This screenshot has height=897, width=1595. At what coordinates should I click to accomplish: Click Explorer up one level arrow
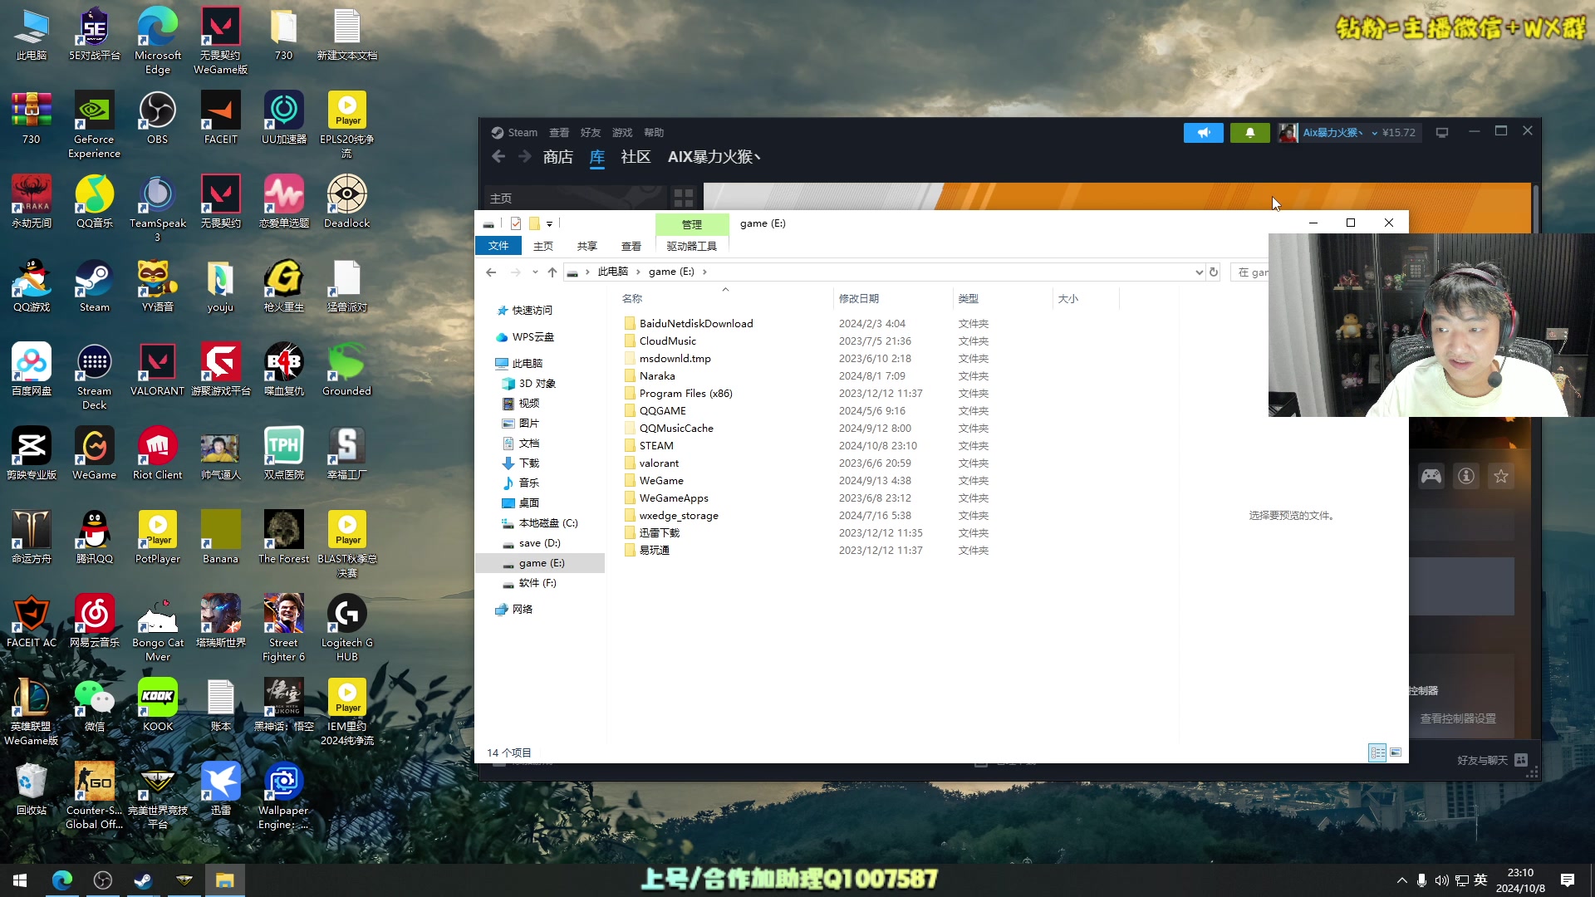[552, 272]
